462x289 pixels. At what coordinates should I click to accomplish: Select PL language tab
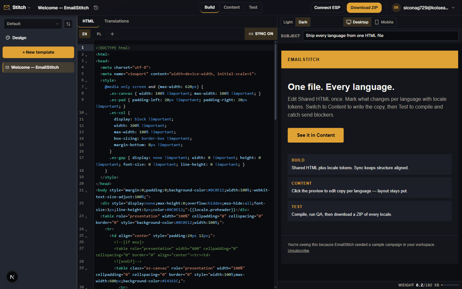[x=99, y=34]
